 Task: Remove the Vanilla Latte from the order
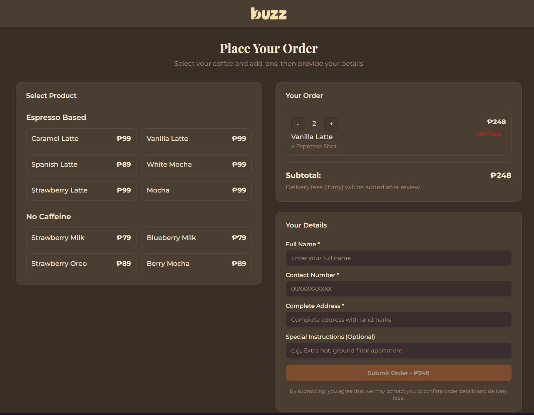pos(489,133)
